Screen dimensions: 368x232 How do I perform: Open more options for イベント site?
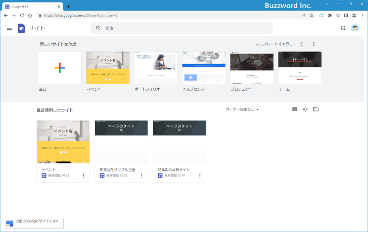point(83,176)
